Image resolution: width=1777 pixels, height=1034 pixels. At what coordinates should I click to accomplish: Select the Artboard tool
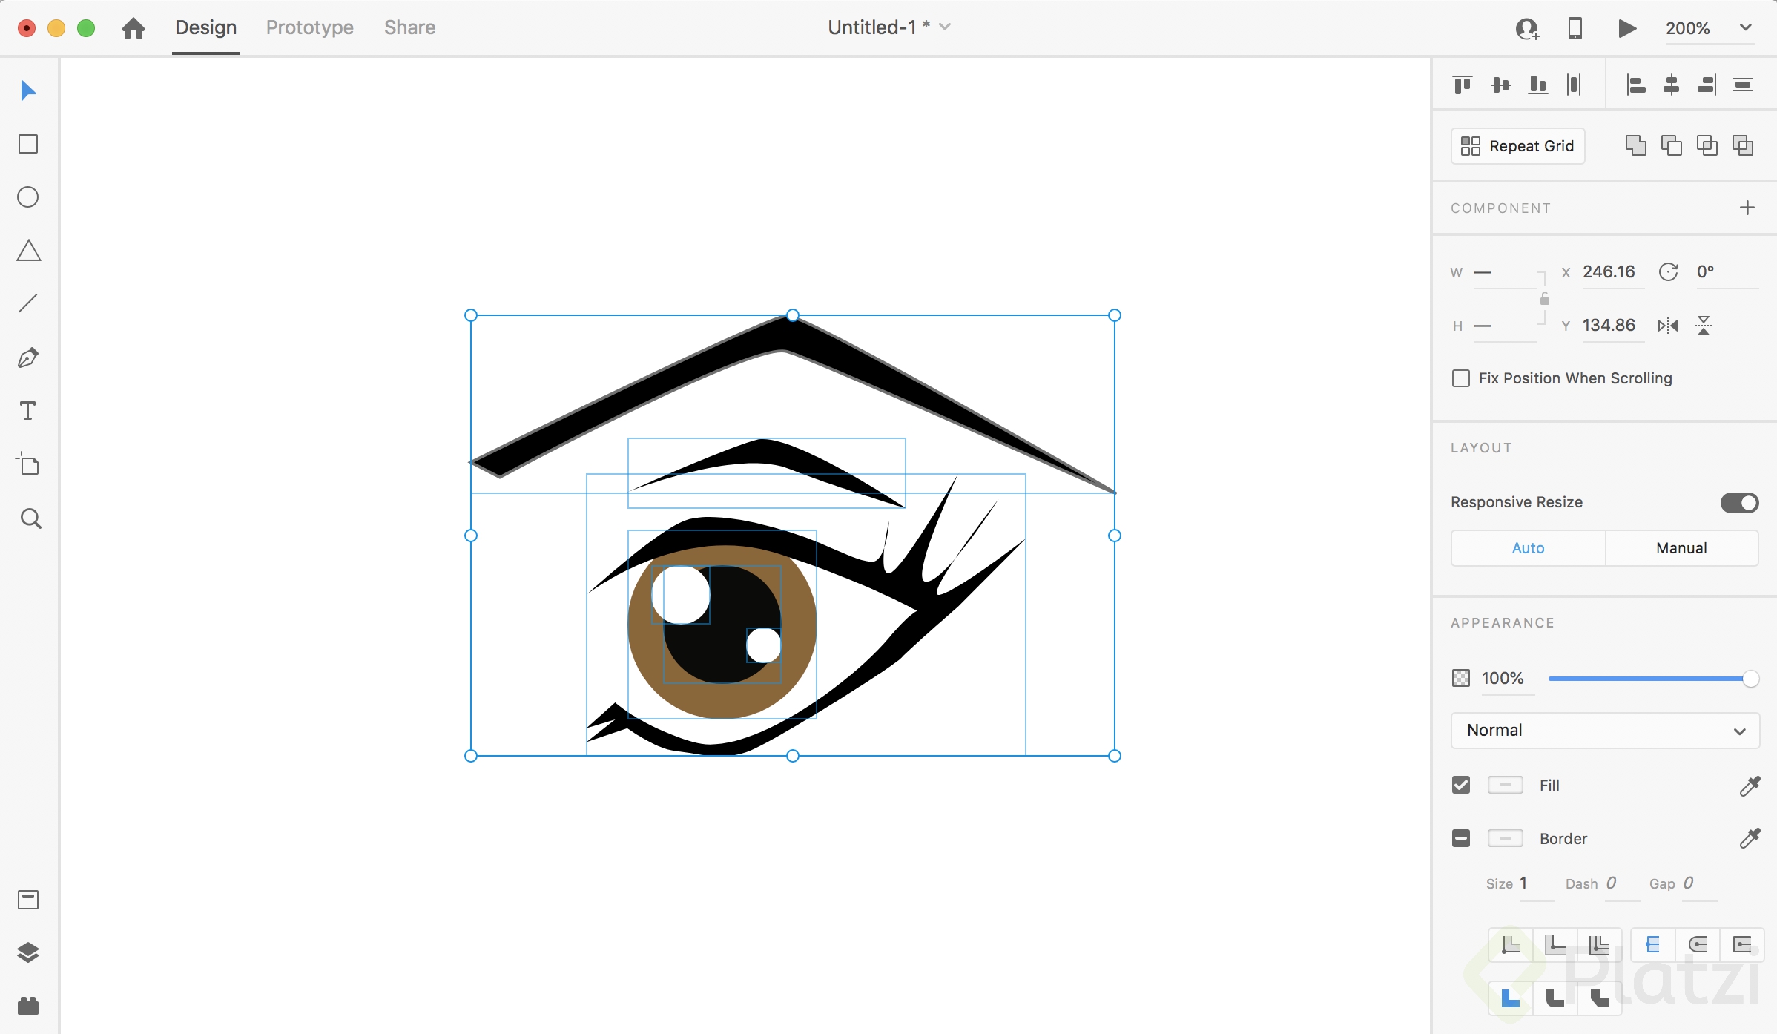click(x=27, y=464)
